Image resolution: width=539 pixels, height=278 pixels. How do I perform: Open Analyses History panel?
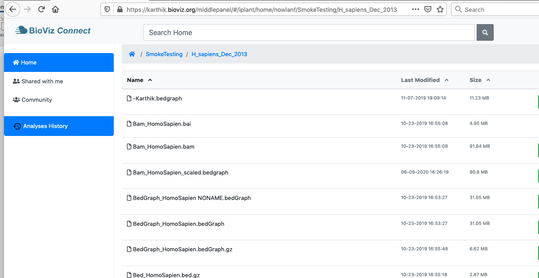coord(59,126)
